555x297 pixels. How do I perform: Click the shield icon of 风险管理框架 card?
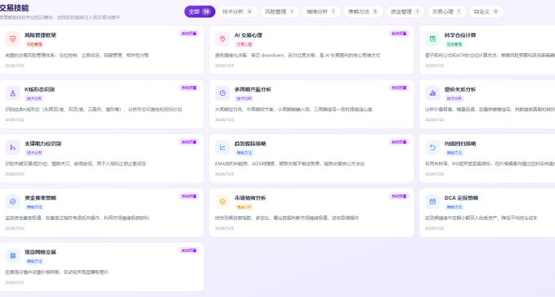point(13,39)
